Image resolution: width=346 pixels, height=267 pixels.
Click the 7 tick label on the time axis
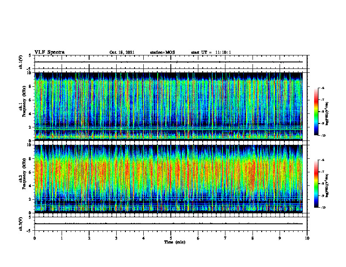pyautogui.click(x=225, y=238)
